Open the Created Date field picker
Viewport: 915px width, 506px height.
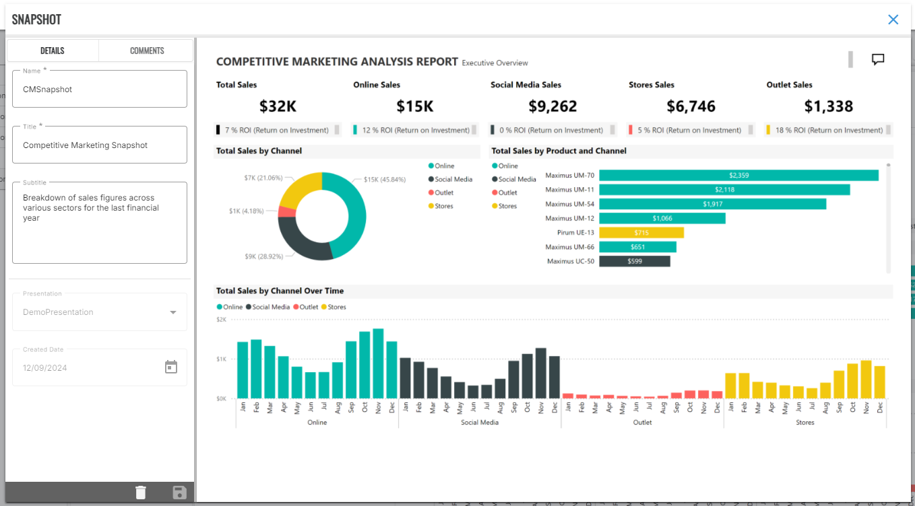pyautogui.click(x=100, y=367)
